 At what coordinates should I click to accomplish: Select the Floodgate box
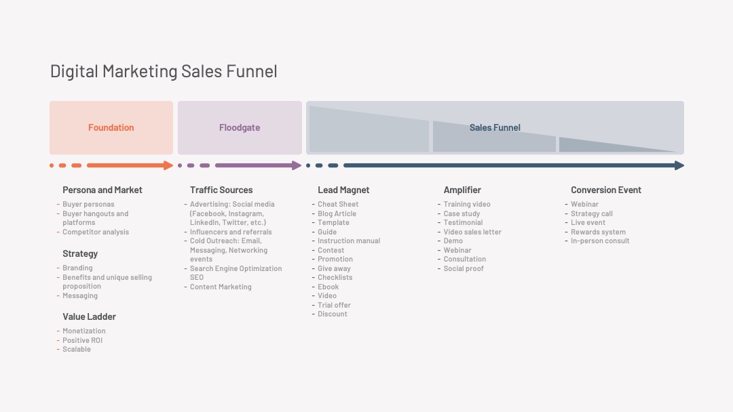pyautogui.click(x=240, y=127)
